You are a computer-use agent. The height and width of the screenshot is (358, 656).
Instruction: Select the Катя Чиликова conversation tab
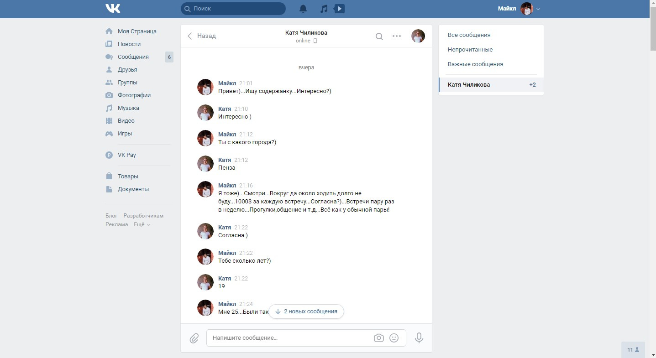[491, 85]
